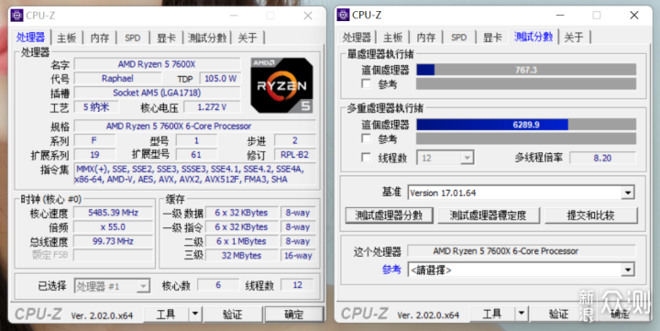
Task: Click the core speed value 5485.39 MHz
Action: pyautogui.click(x=114, y=213)
